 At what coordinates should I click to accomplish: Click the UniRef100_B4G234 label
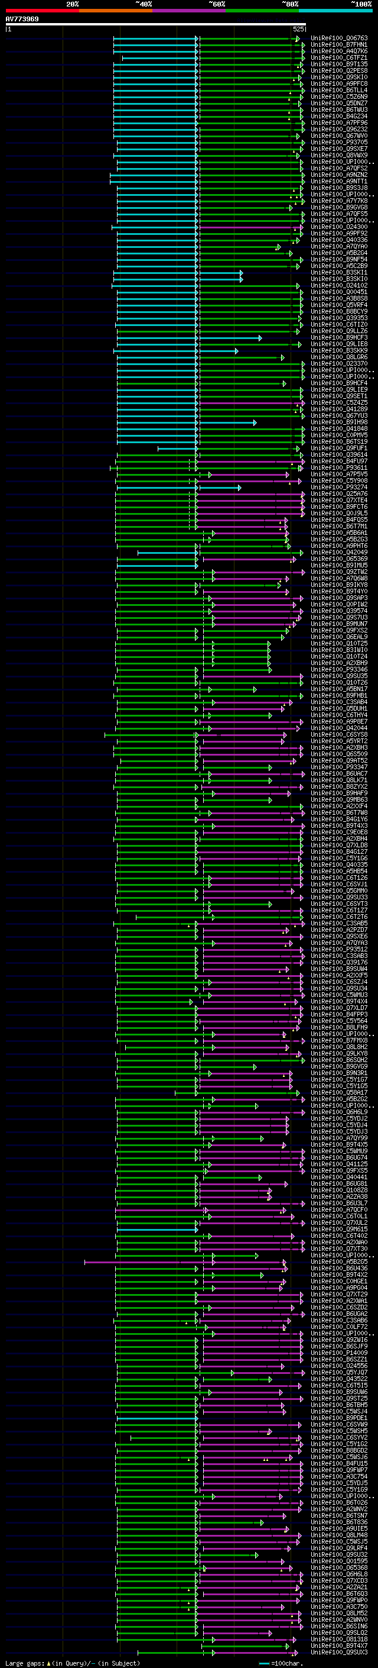click(338, 116)
